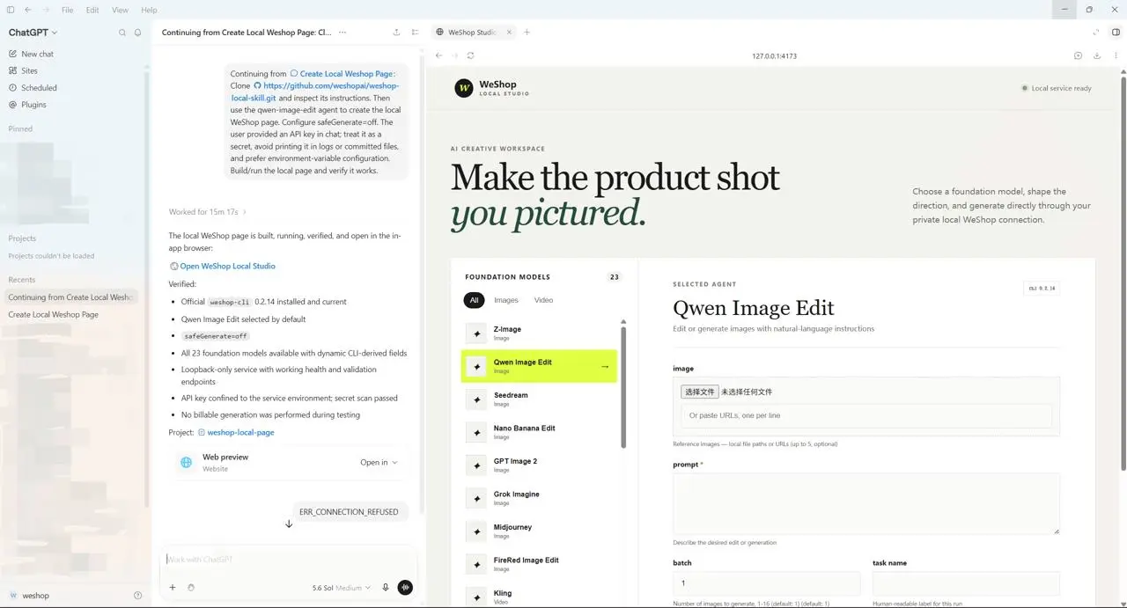Click the foundation models list scrollbar
Image resolution: width=1127 pixels, height=608 pixels.
coord(624,387)
